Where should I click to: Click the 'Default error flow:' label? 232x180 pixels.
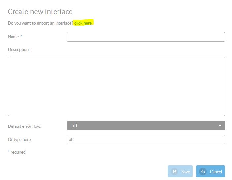[x=24, y=126]
